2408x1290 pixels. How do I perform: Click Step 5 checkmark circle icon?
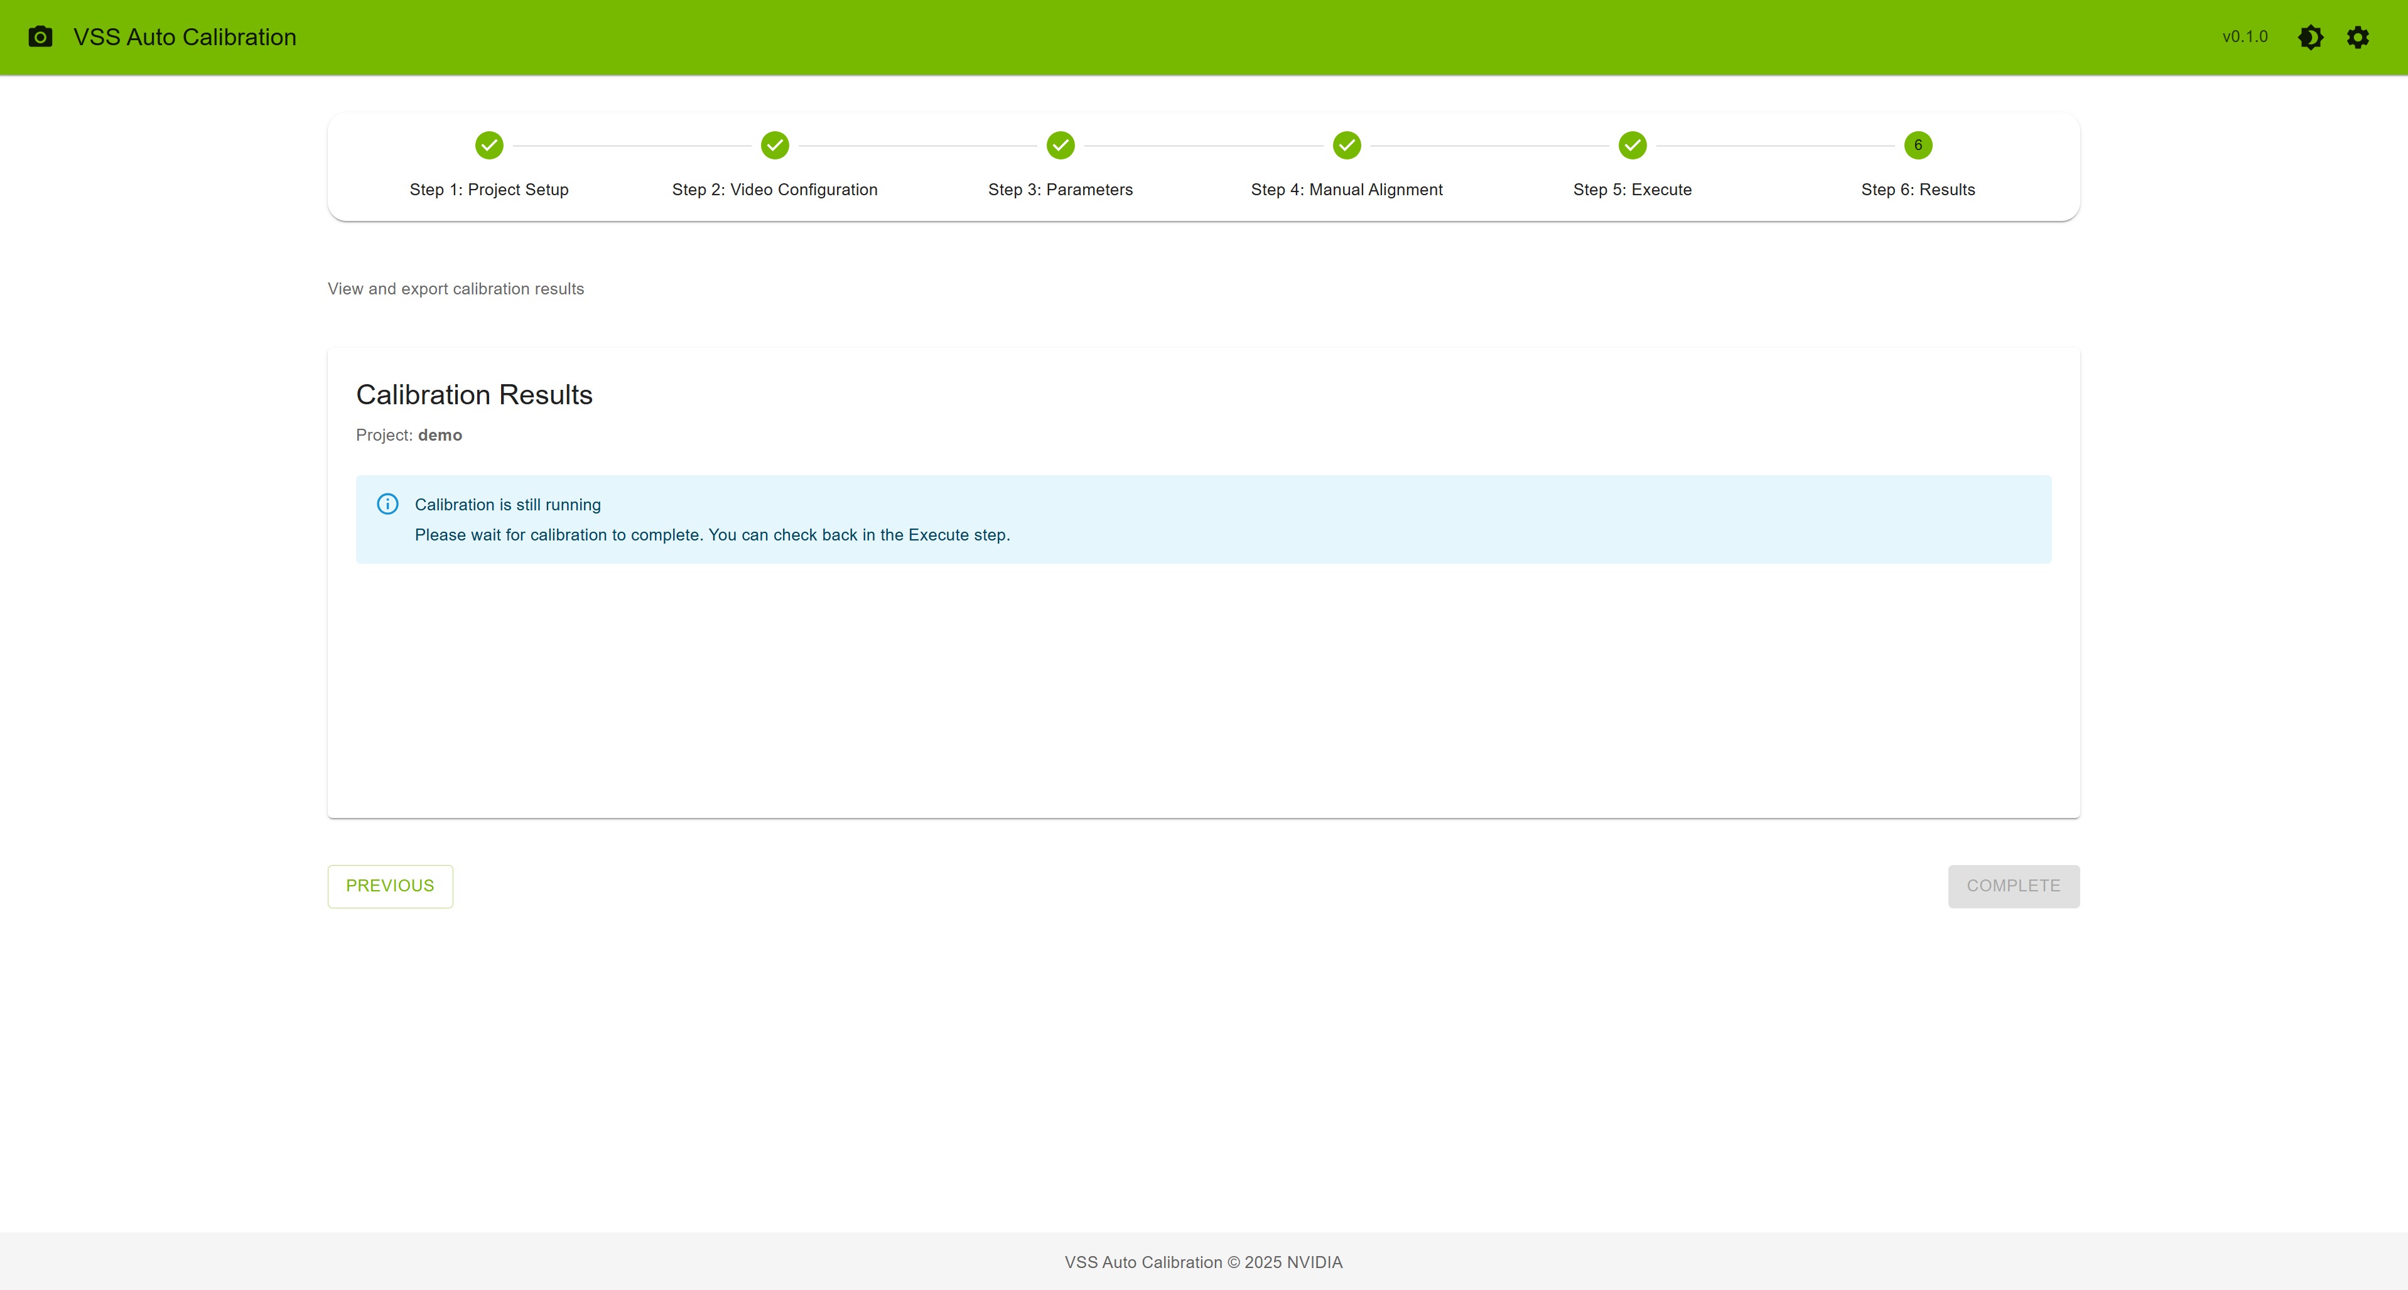click(1632, 146)
